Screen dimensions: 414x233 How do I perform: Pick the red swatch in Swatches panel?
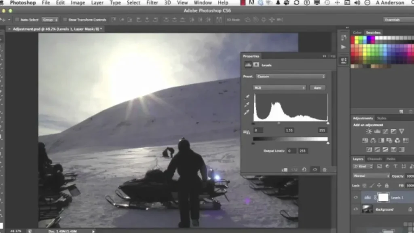[x=353, y=38]
